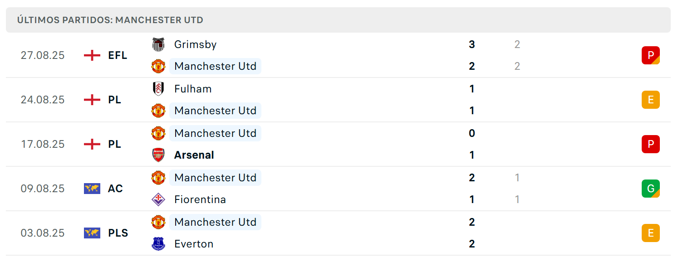
Task: Click the Grimsby club crest icon
Action: tap(158, 44)
